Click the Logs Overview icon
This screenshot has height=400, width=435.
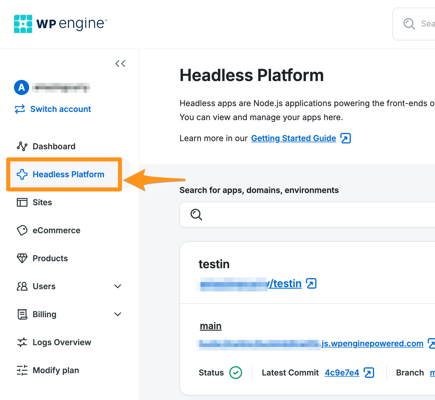[x=22, y=342]
